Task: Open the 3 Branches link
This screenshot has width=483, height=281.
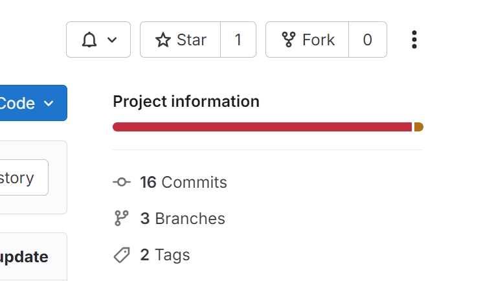Action: point(183,219)
